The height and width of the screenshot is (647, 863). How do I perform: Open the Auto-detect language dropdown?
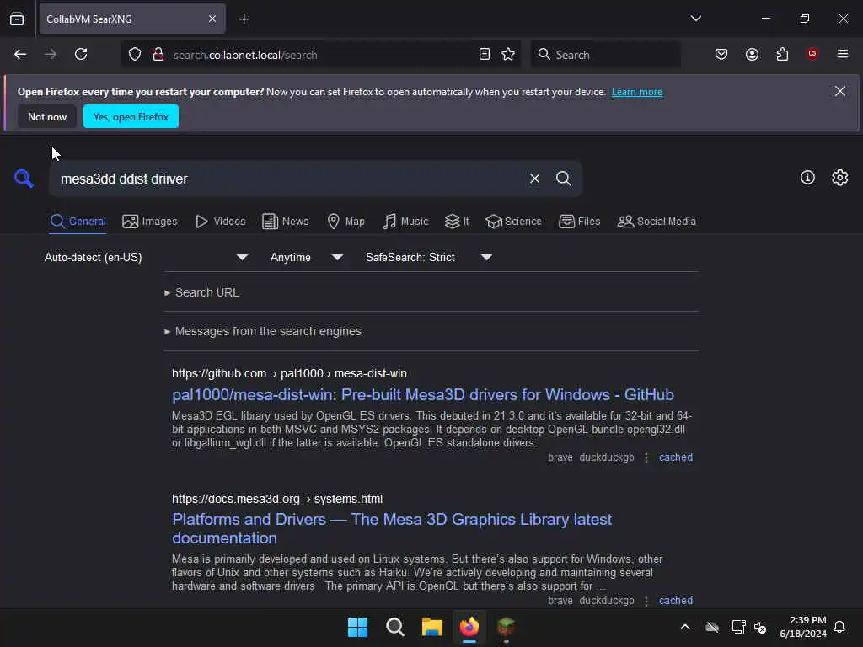pyautogui.click(x=147, y=258)
